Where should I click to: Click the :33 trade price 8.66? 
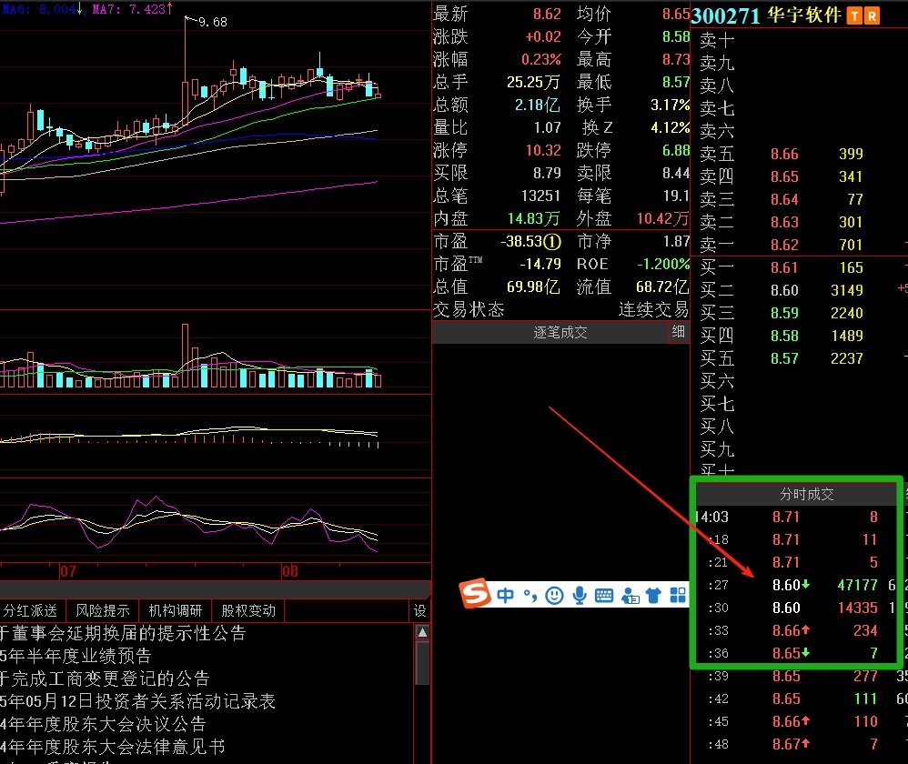[x=786, y=630]
